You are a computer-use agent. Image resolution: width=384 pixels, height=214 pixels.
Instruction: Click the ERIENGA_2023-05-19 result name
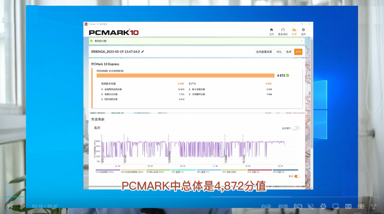pos(116,52)
